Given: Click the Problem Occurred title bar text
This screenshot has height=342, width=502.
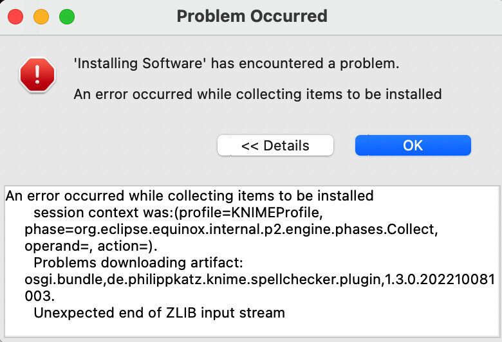Looking at the screenshot, I should [252, 16].
